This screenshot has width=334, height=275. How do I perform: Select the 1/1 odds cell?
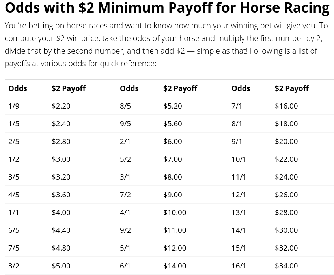click(13, 213)
